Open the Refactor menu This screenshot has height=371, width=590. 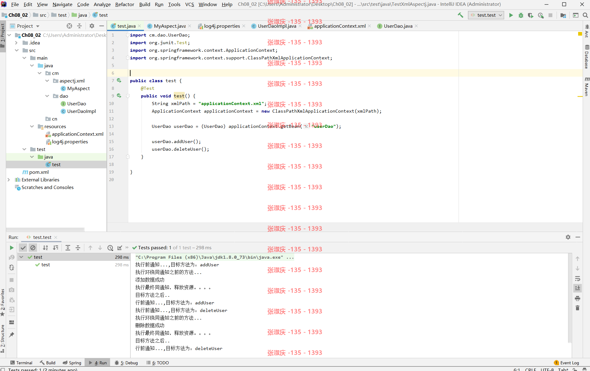point(124,4)
